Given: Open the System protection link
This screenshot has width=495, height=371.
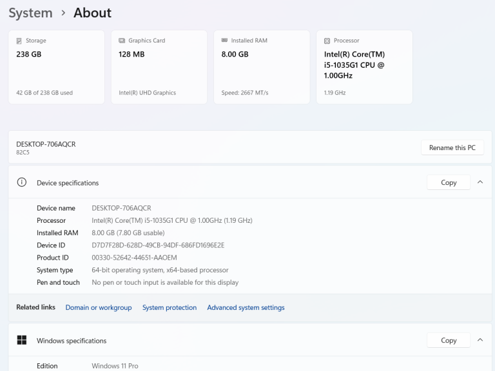Looking at the screenshot, I should click(170, 308).
